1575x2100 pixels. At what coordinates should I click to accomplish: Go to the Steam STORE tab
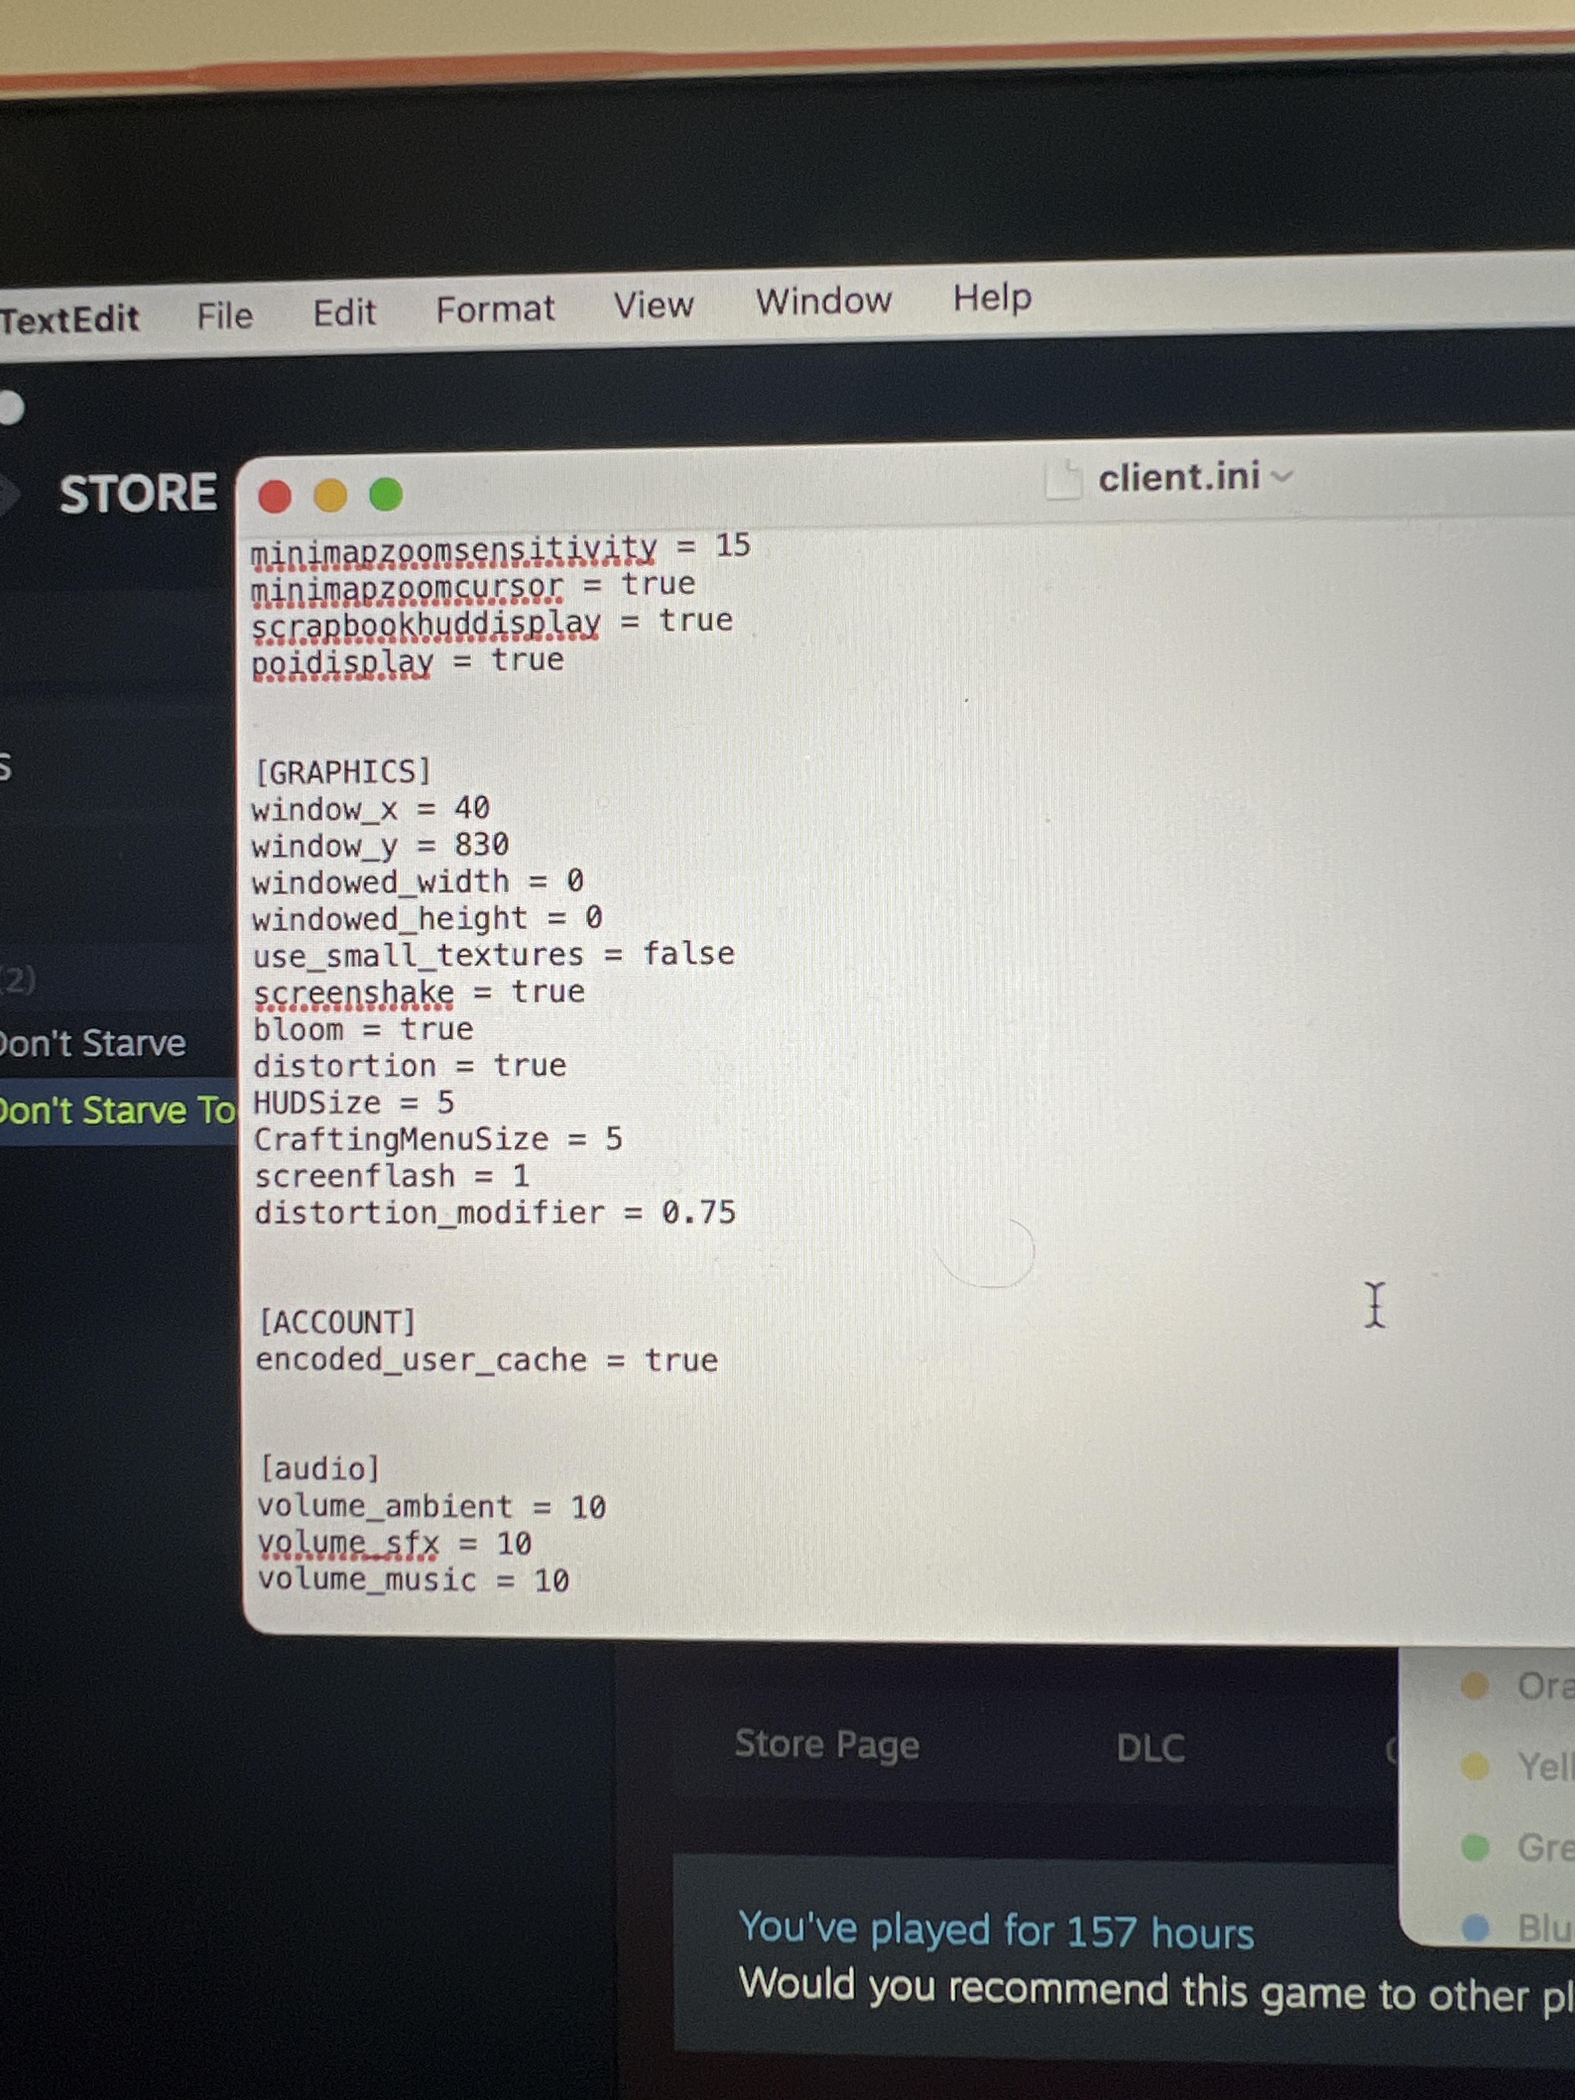pyautogui.click(x=139, y=495)
